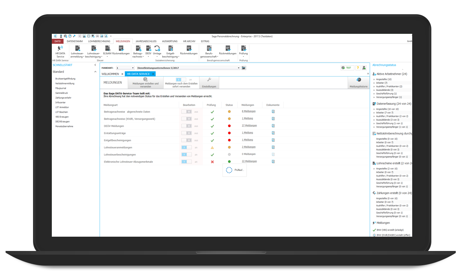Open the Meldungshistorie panel
The width and height of the screenshot is (461, 278).
pyautogui.click(x=358, y=82)
